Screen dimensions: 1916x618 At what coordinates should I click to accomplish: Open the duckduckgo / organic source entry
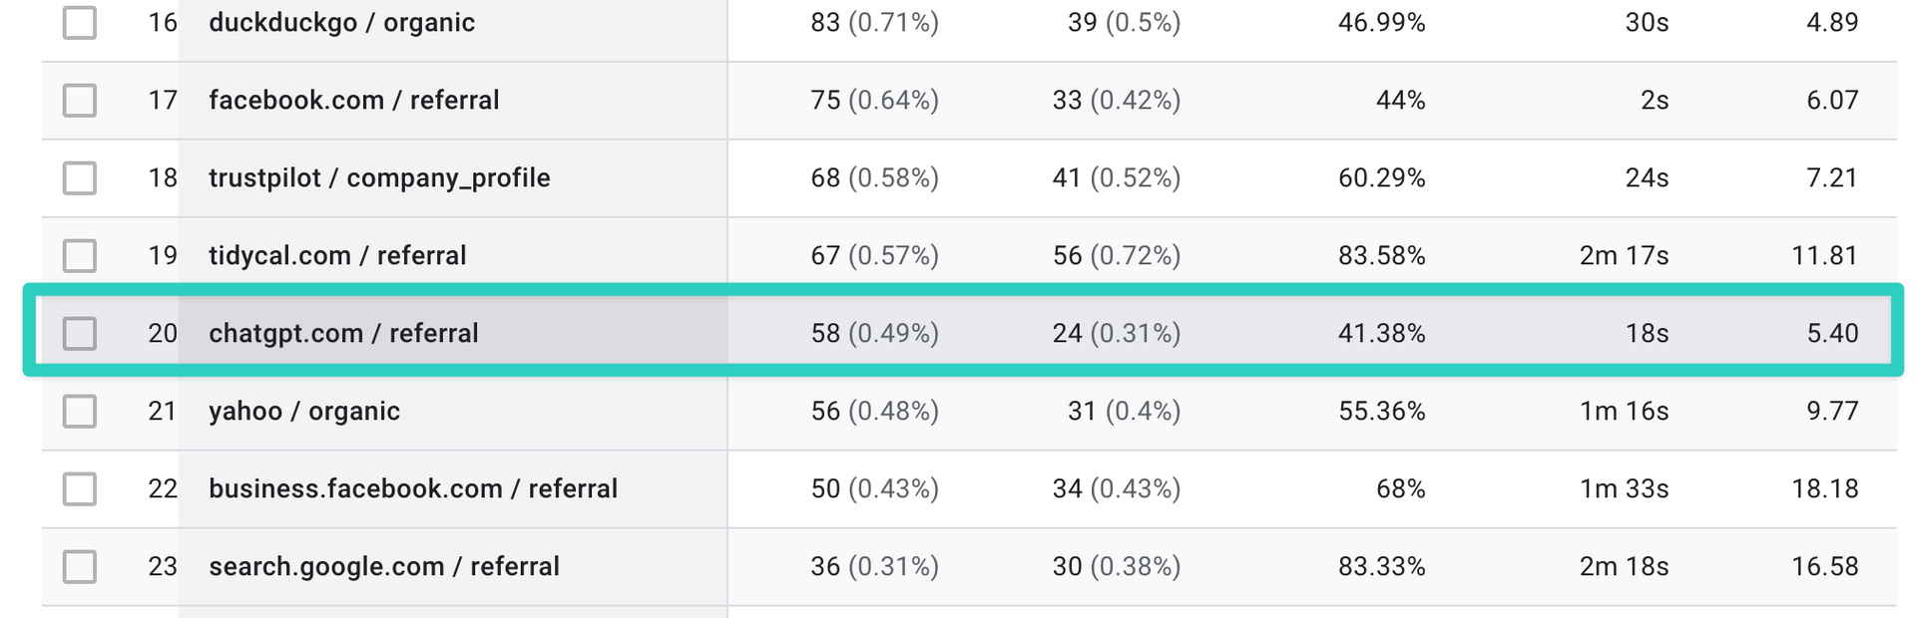coord(341,23)
